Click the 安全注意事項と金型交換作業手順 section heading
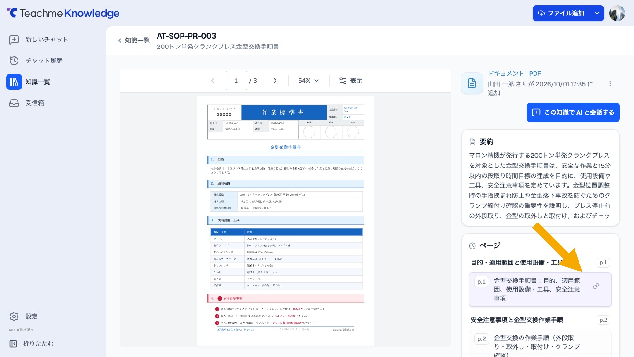The width and height of the screenshot is (634, 357). coord(517,320)
